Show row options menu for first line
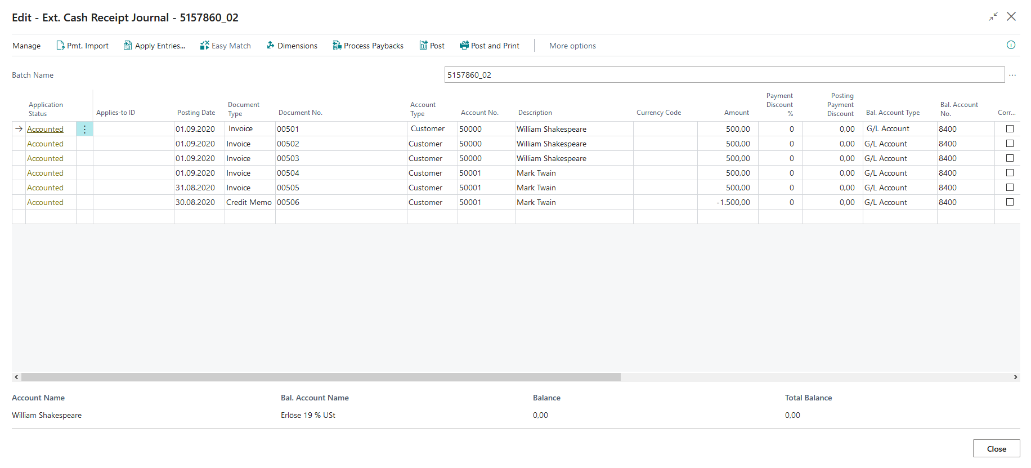 click(84, 130)
